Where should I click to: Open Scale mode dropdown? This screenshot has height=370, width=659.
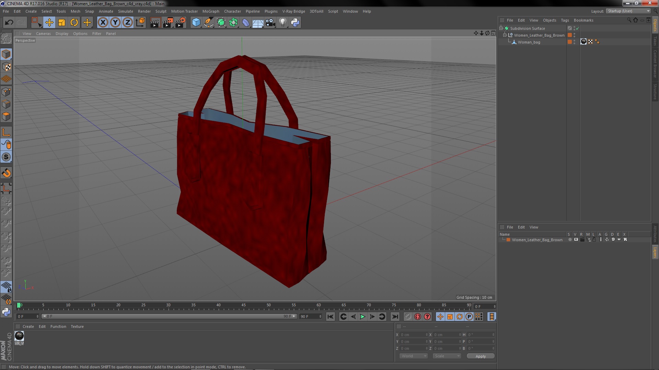click(447, 356)
